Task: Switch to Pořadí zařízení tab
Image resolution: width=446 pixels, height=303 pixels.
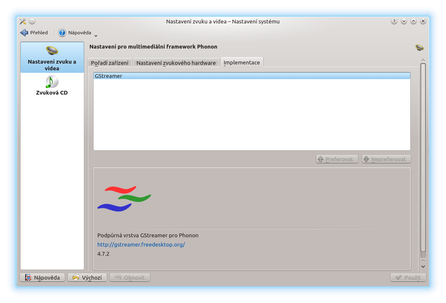Action: [110, 63]
